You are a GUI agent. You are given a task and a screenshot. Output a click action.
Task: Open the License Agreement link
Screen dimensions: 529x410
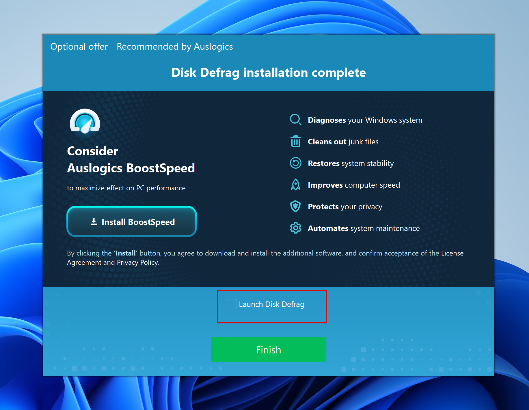coord(452,253)
